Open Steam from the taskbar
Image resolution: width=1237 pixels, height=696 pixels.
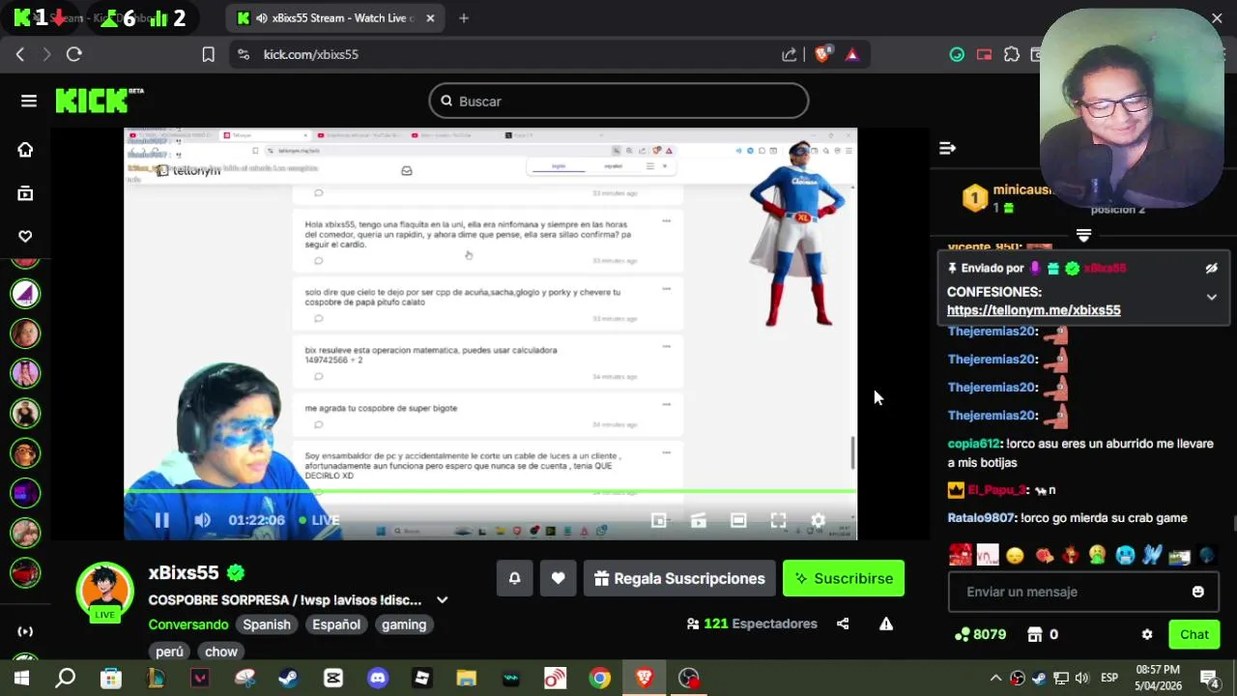(288, 678)
